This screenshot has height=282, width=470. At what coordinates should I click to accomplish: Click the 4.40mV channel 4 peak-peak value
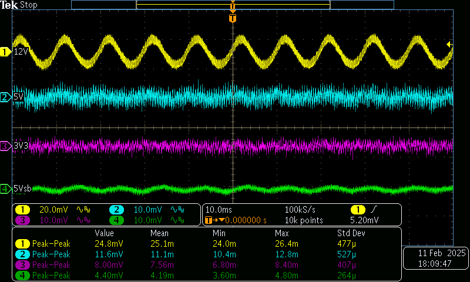click(x=109, y=276)
